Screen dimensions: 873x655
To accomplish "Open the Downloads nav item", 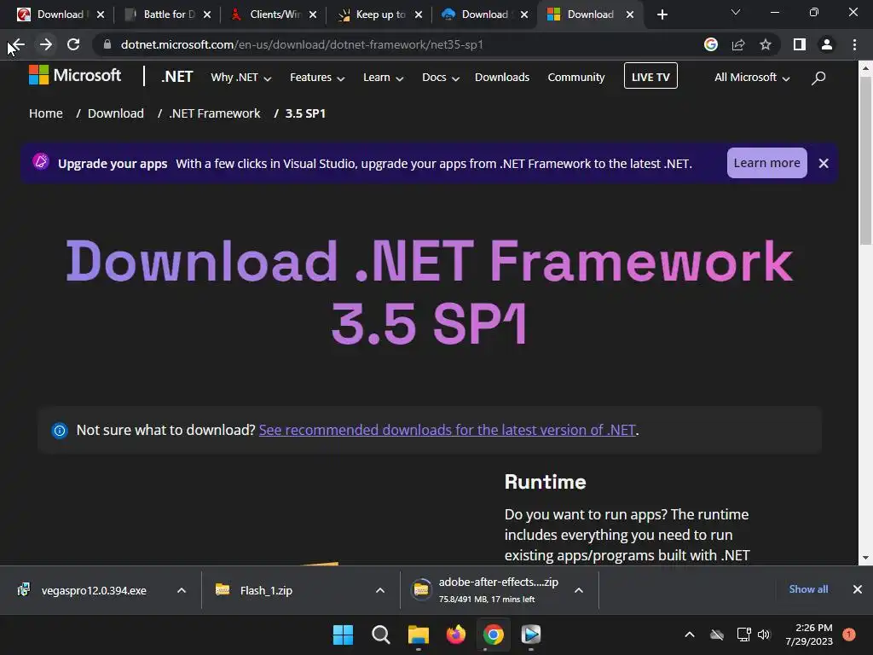I will pyautogui.click(x=502, y=78).
